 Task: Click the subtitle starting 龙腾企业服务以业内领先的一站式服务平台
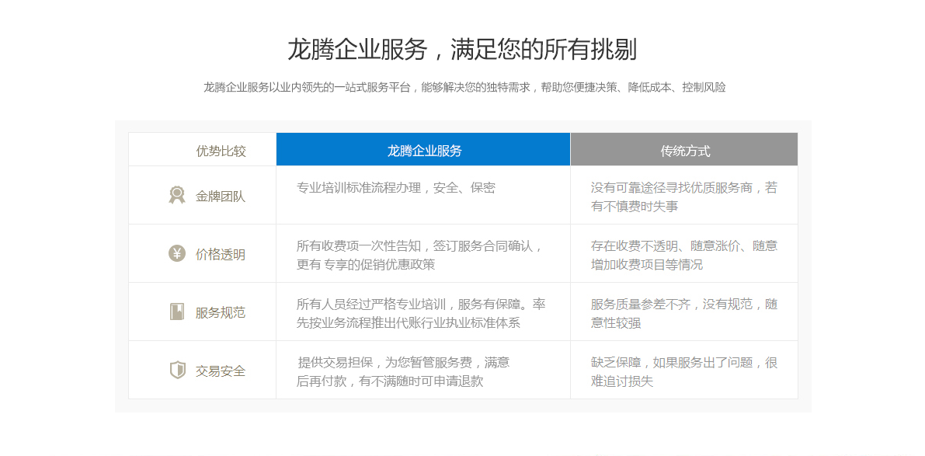465,87
